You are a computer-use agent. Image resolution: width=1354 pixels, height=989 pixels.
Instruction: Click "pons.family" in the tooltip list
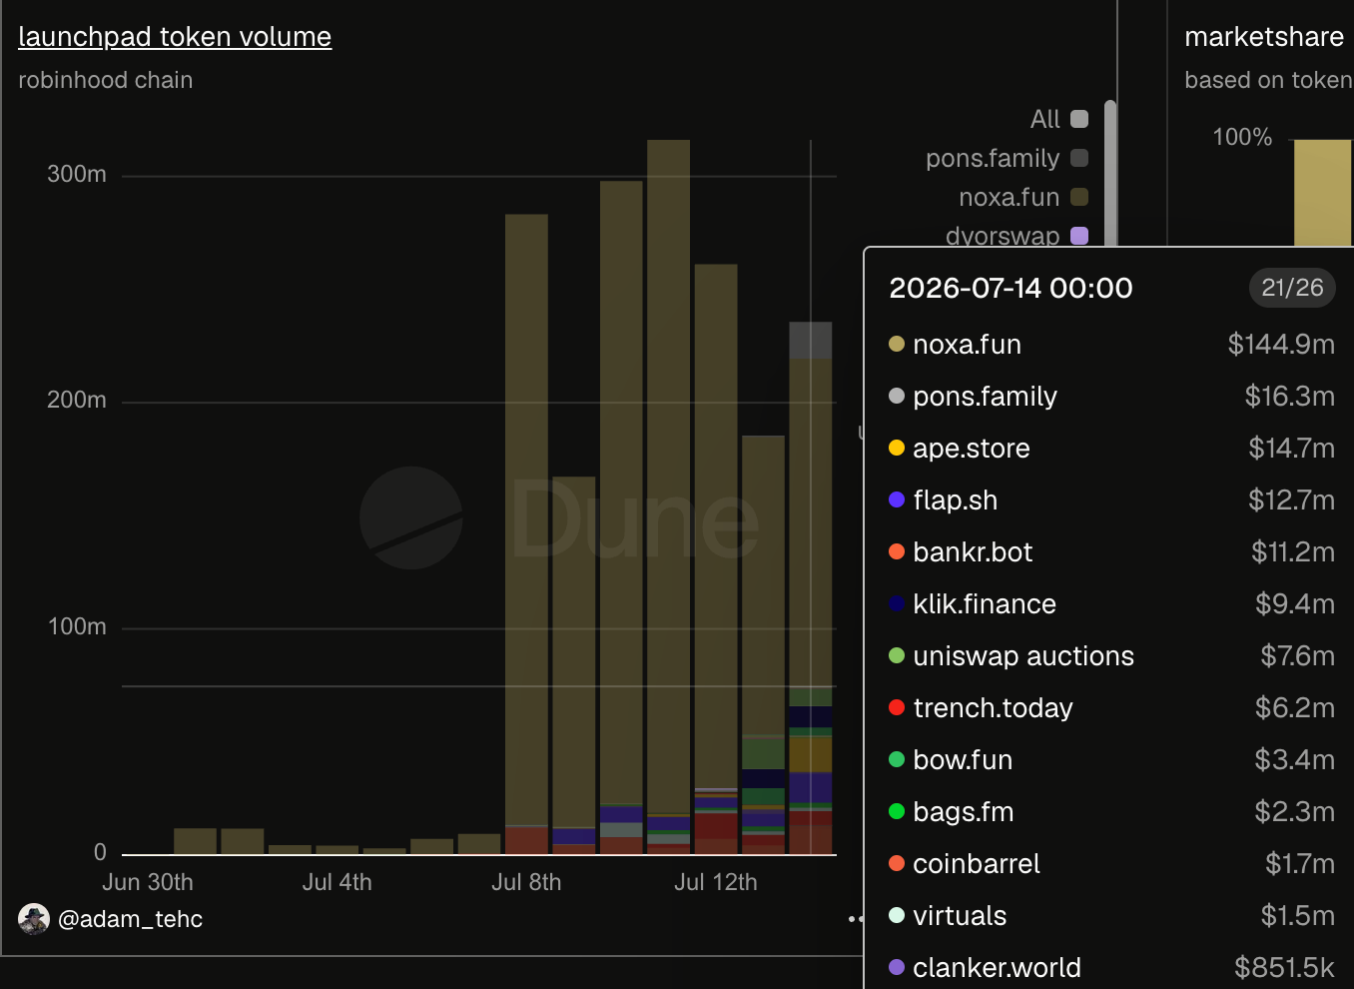point(985,397)
